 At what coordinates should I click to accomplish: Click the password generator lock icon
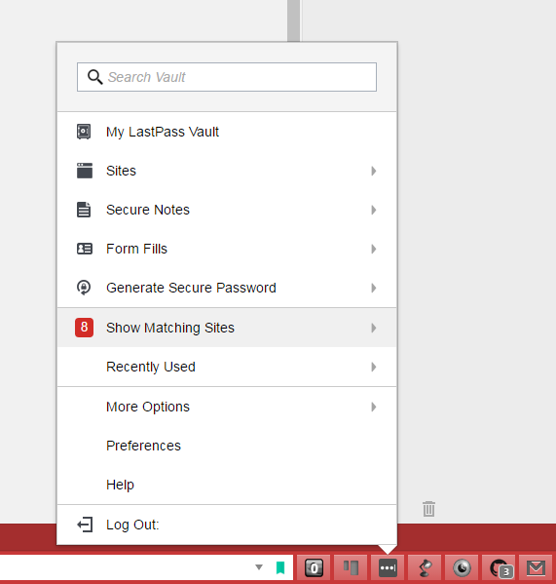coord(84,288)
